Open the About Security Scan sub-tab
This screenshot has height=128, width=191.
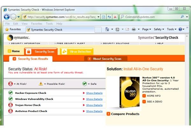(106, 59)
